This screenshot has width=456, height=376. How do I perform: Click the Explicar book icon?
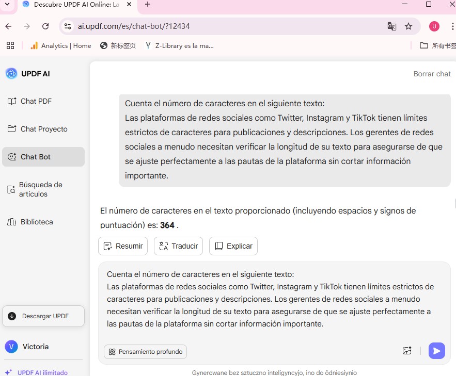click(x=218, y=246)
